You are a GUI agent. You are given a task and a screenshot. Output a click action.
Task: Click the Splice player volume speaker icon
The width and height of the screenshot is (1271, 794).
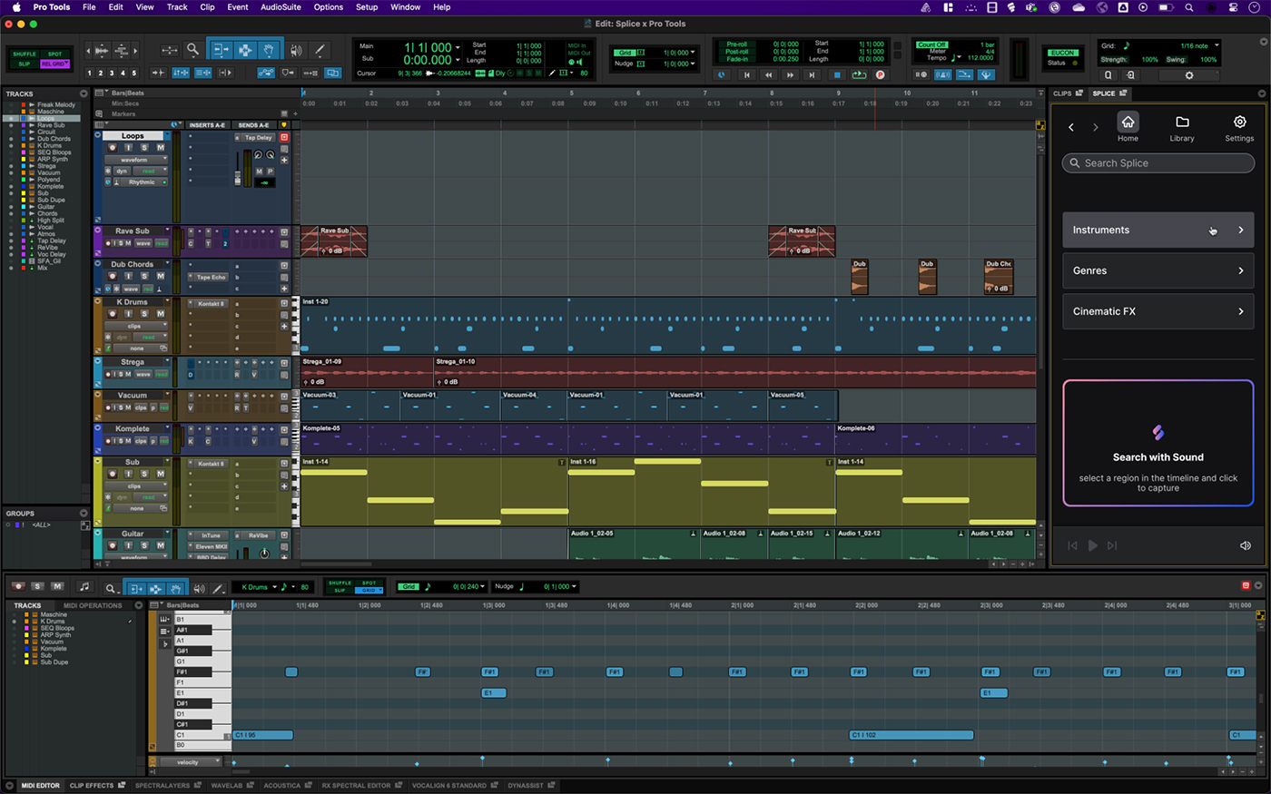coord(1245,545)
